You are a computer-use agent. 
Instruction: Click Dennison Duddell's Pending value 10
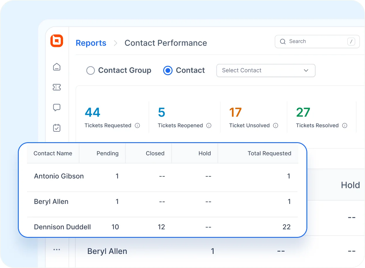[x=115, y=227]
